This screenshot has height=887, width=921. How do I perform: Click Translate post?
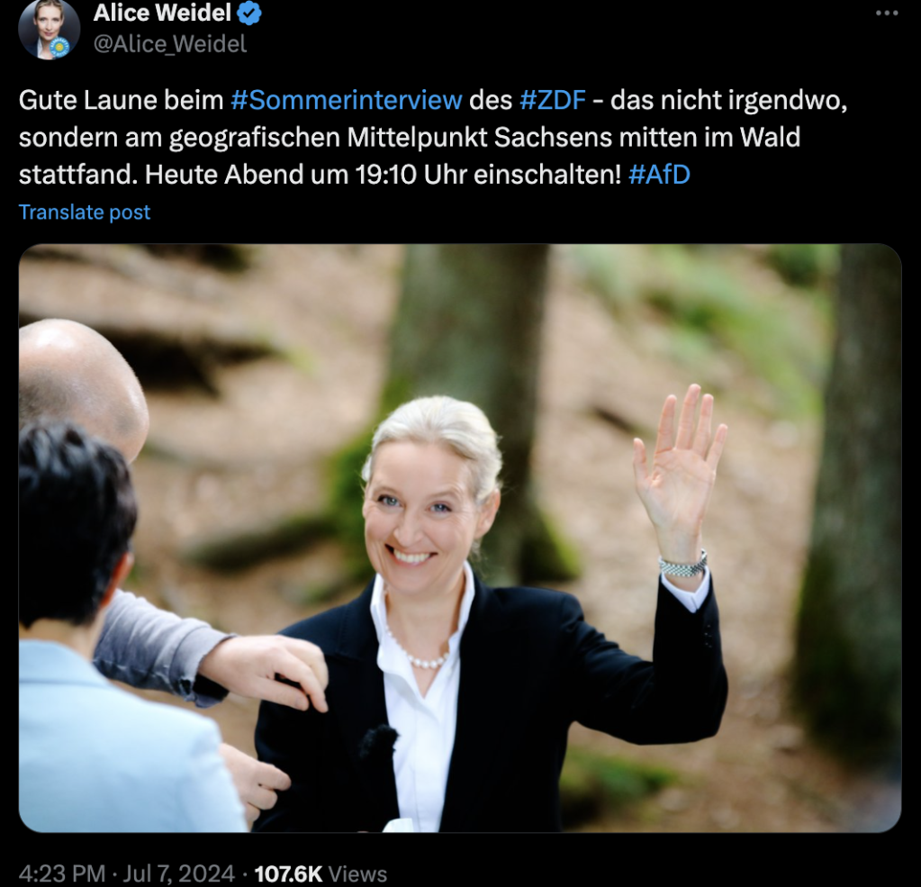(x=85, y=212)
